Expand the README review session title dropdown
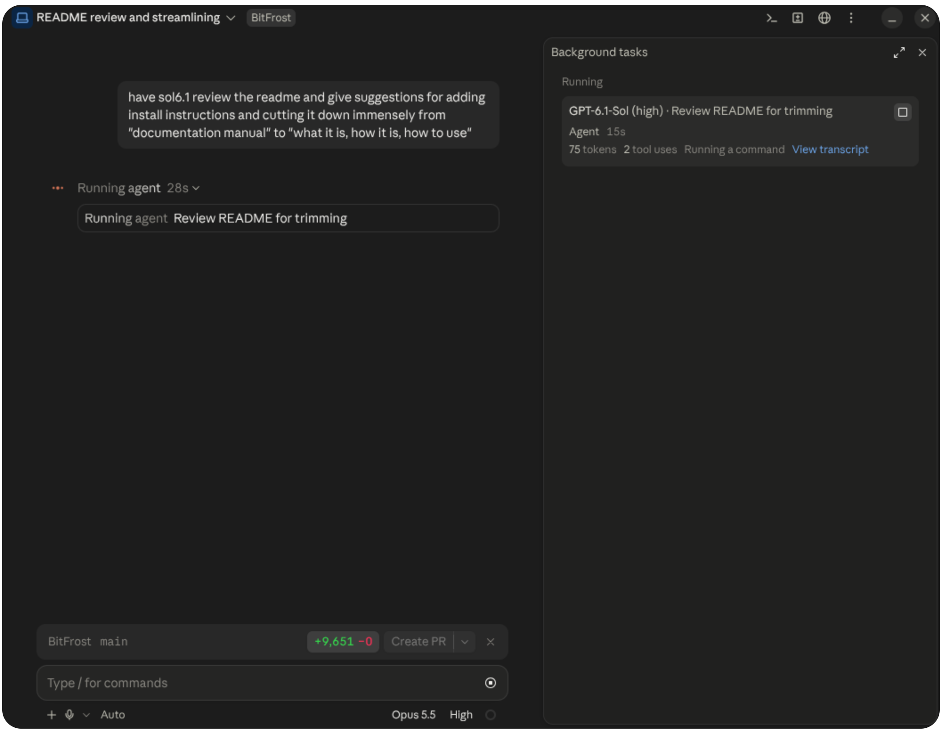The height and width of the screenshot is (730, 942). 231,18
